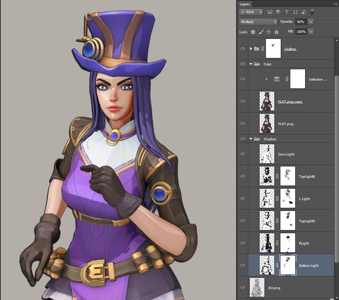This screenshot has height=300, width=339.
Task: Unlink mask on TopLightA layer
Action: (277, 220)
